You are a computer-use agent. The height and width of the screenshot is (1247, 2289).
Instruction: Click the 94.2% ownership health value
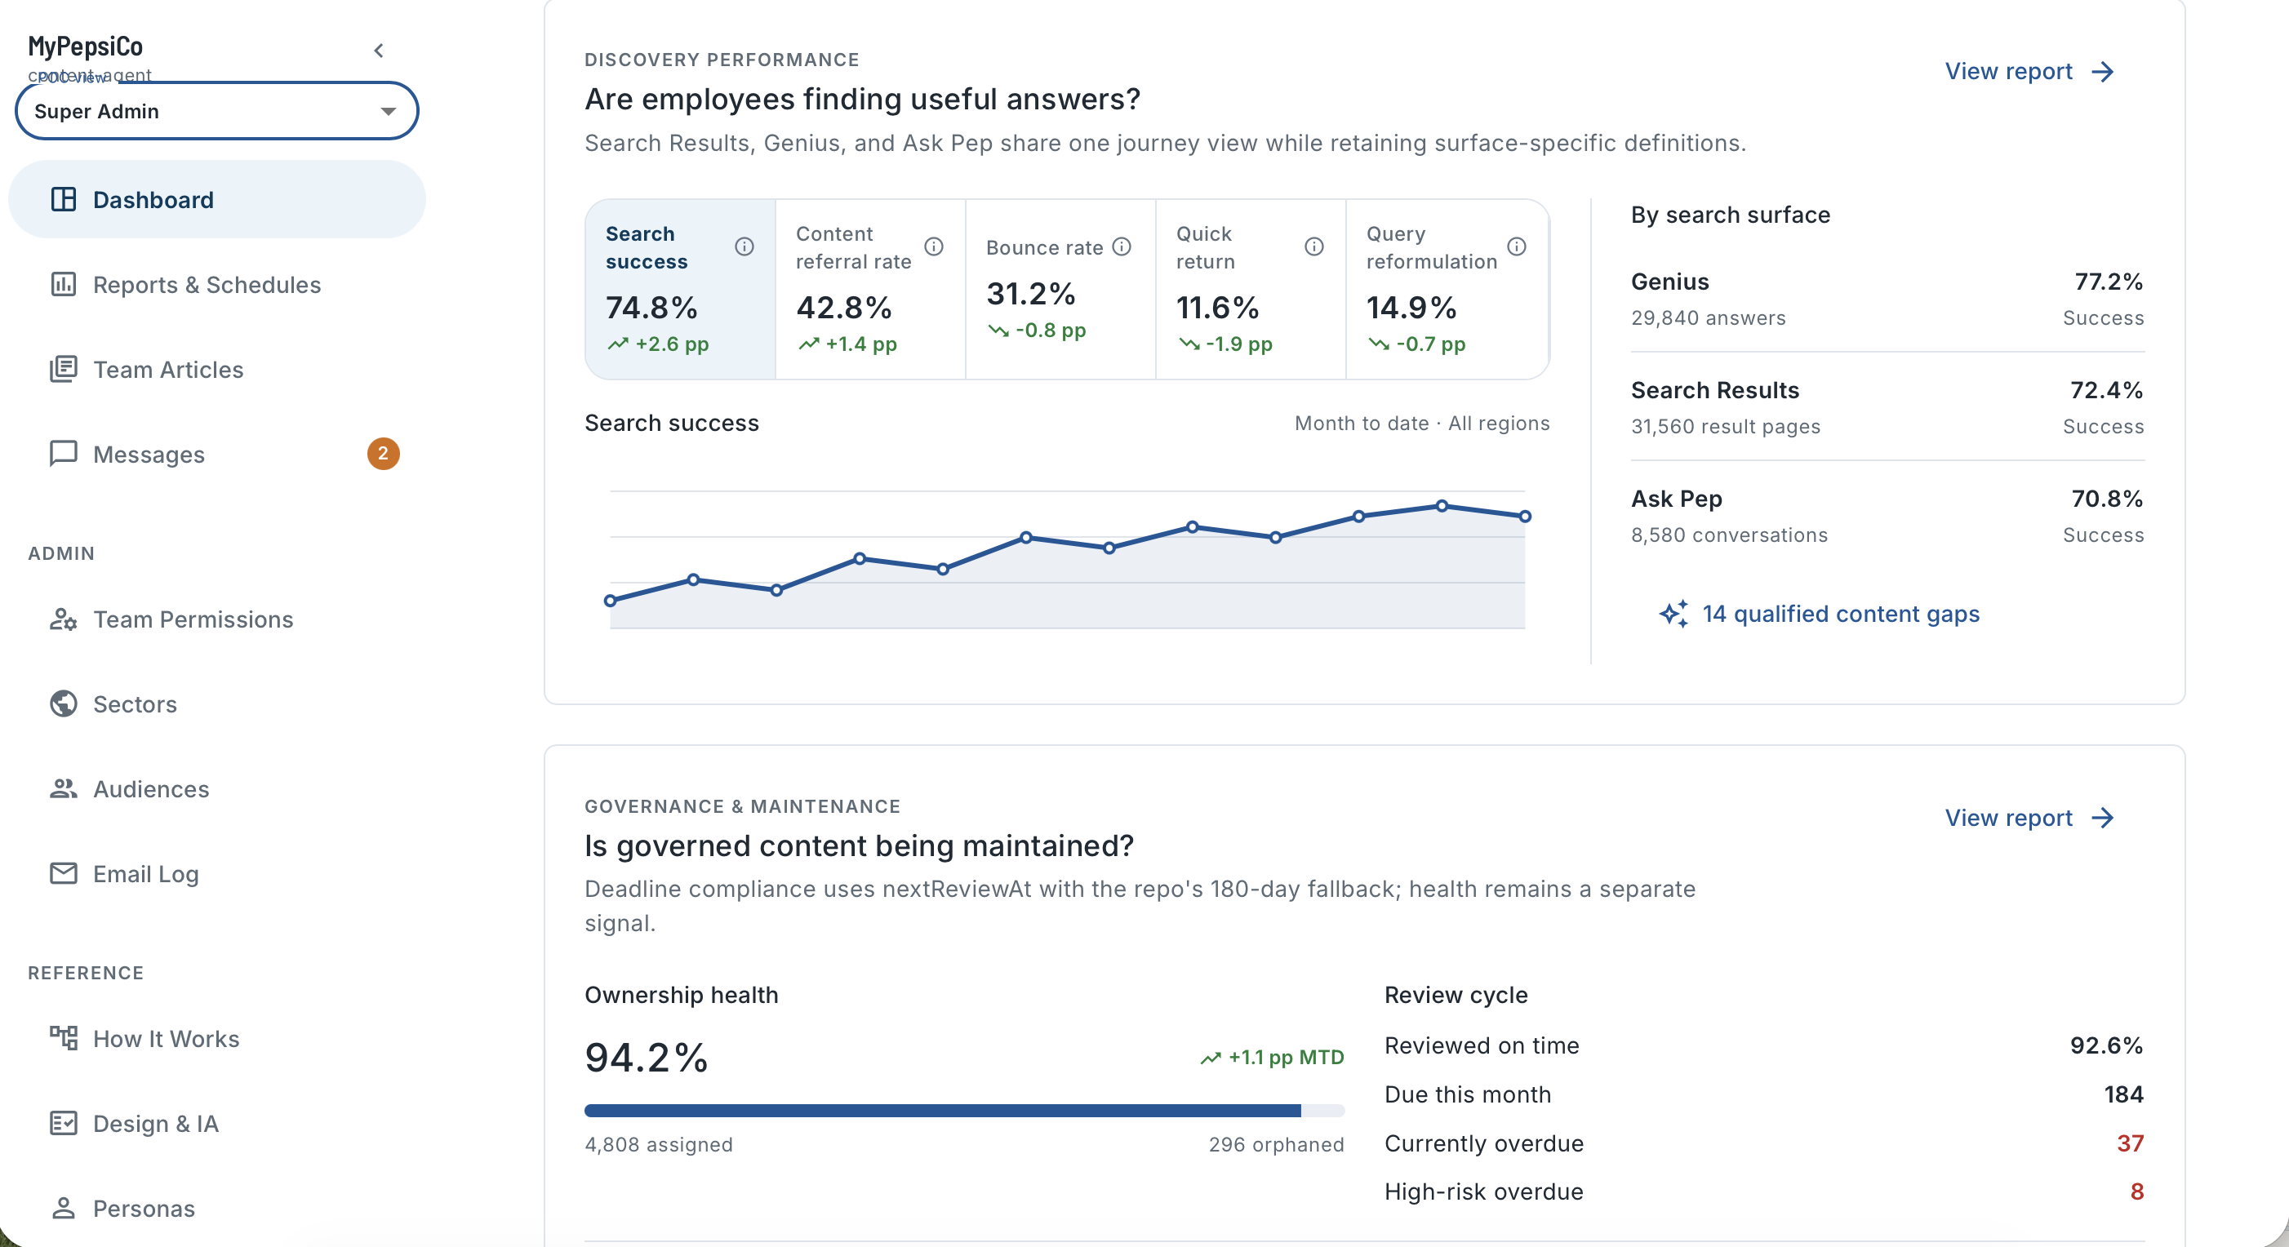coord(646,1057)
